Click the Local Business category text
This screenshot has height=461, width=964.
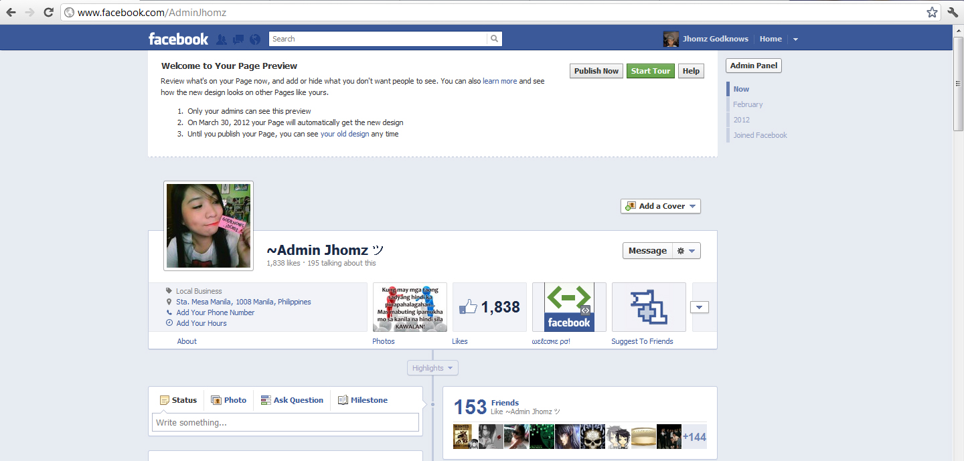tap(199, 291)
